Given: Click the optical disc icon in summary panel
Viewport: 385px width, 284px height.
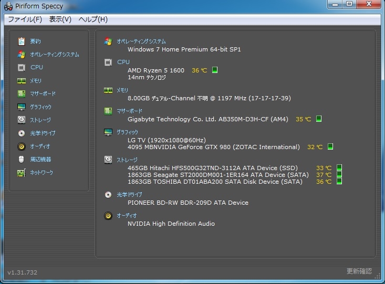Looking at the screenshot, I should [108, 195].
